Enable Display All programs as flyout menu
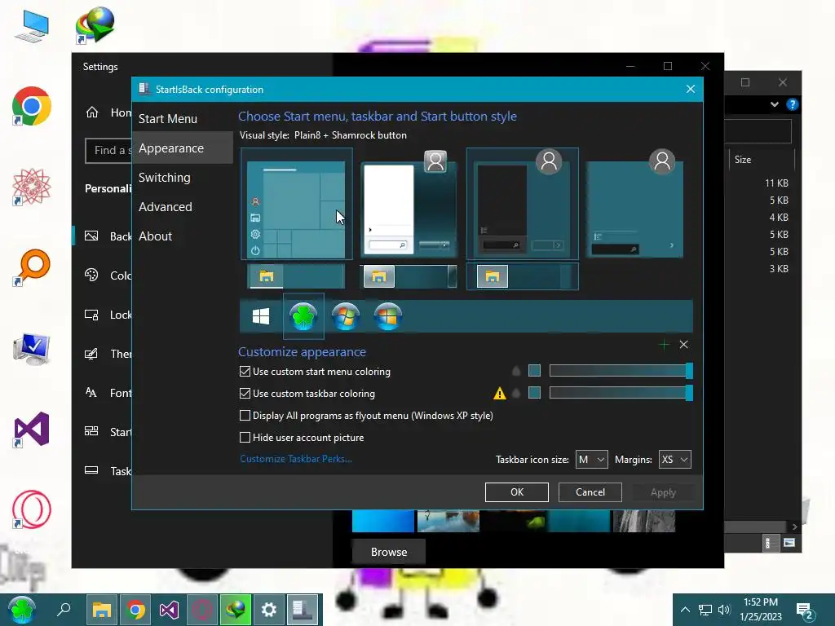835x626 pixels. pyautogui.click(x=245, y=415)
